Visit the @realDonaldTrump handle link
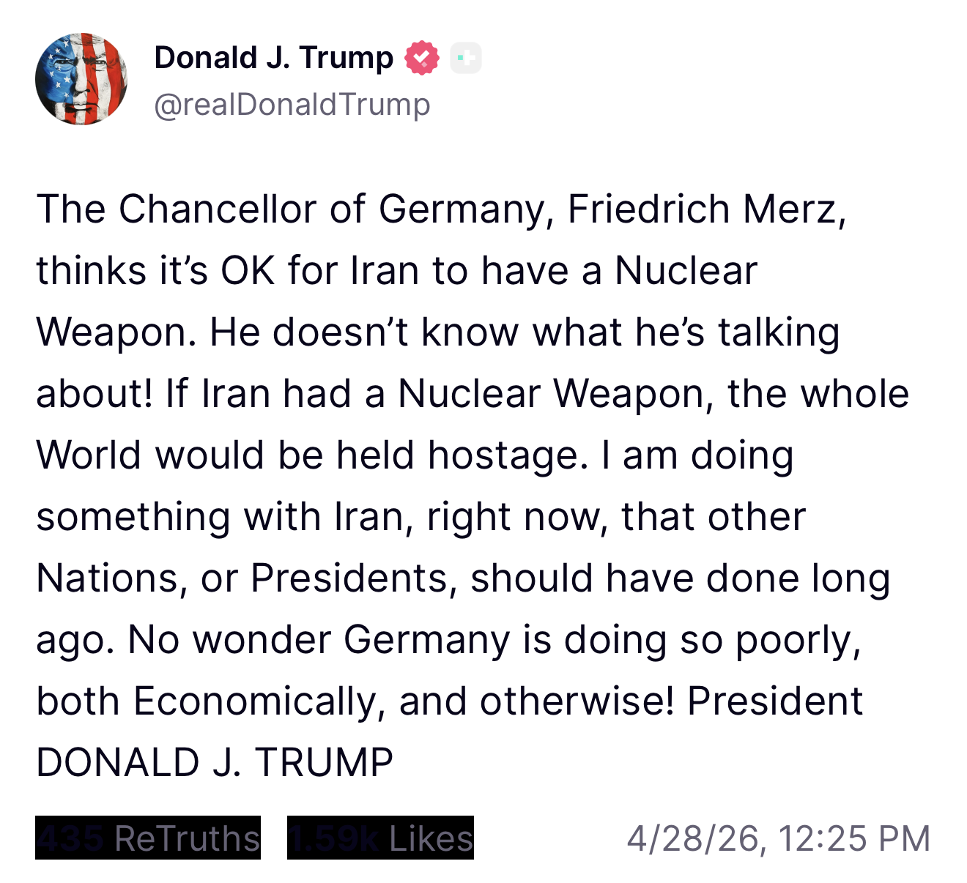967x883 pixels. [x=292, y=105]
